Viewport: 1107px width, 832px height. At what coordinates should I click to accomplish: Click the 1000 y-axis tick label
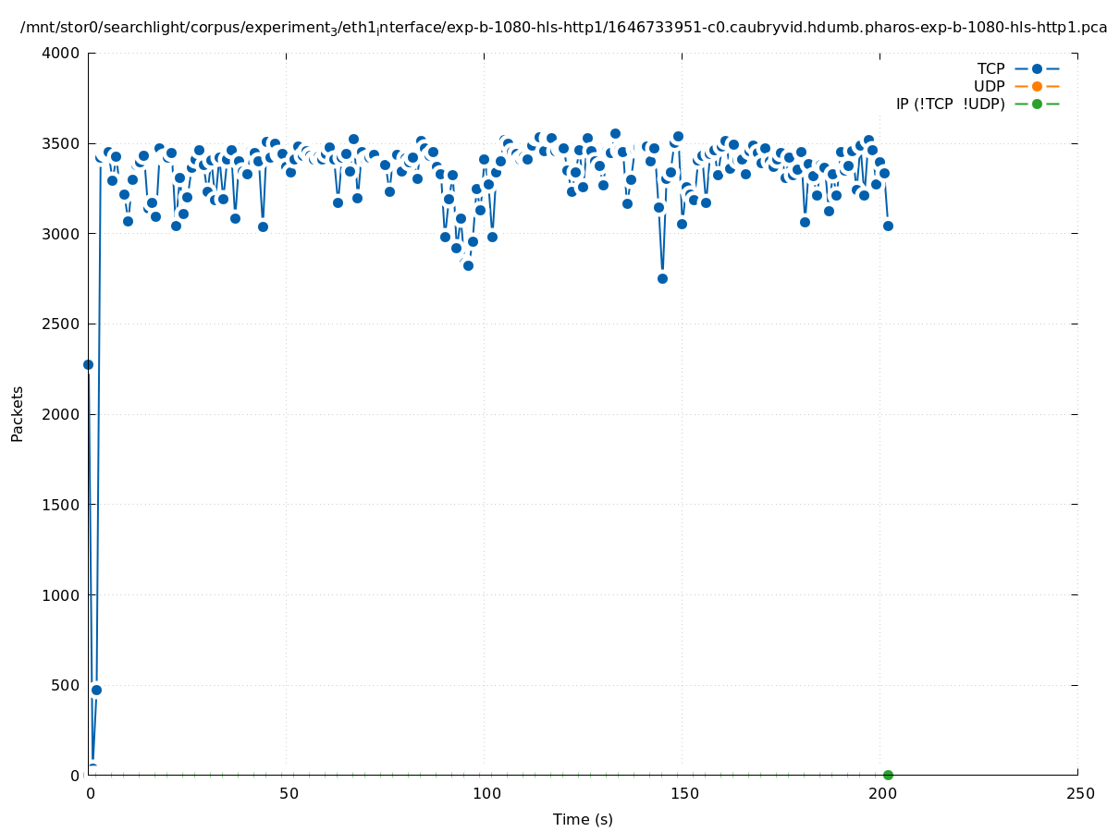[x=60, y=594]
